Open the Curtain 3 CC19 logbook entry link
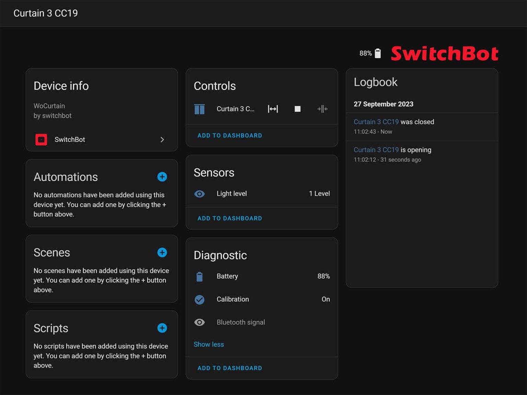The image size is (527, 395). point(376,122)
